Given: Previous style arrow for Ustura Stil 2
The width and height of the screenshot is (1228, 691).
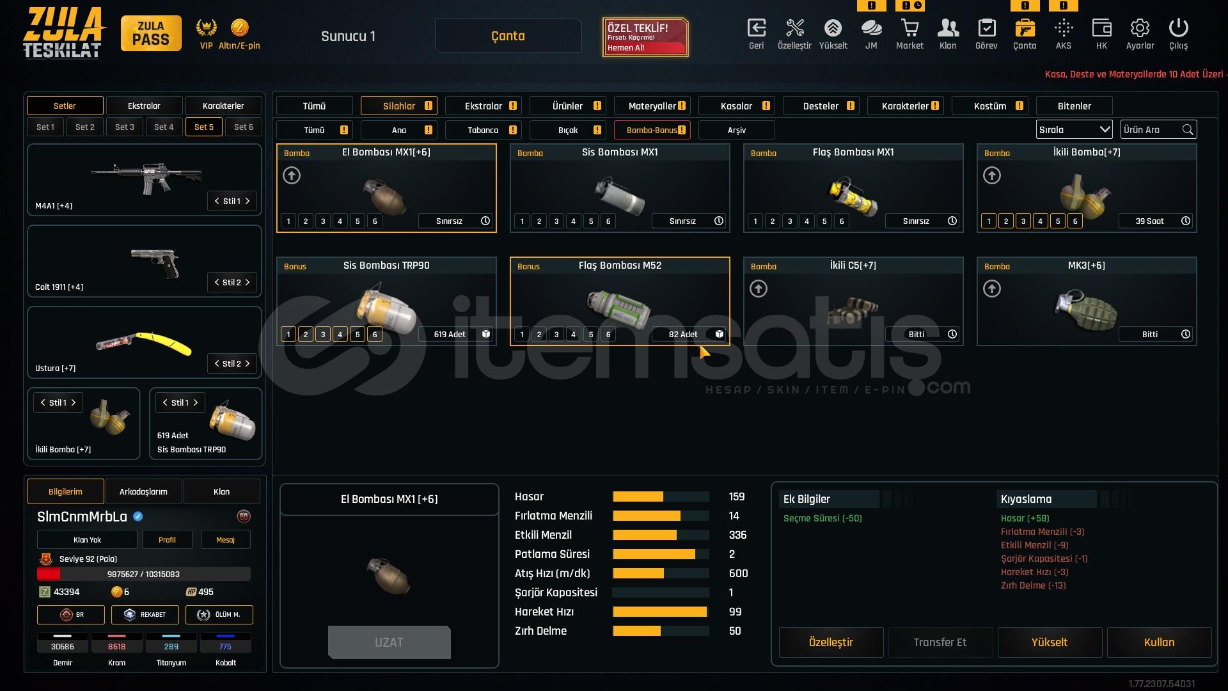Looking at the screenshot, I should click(217, 363).
